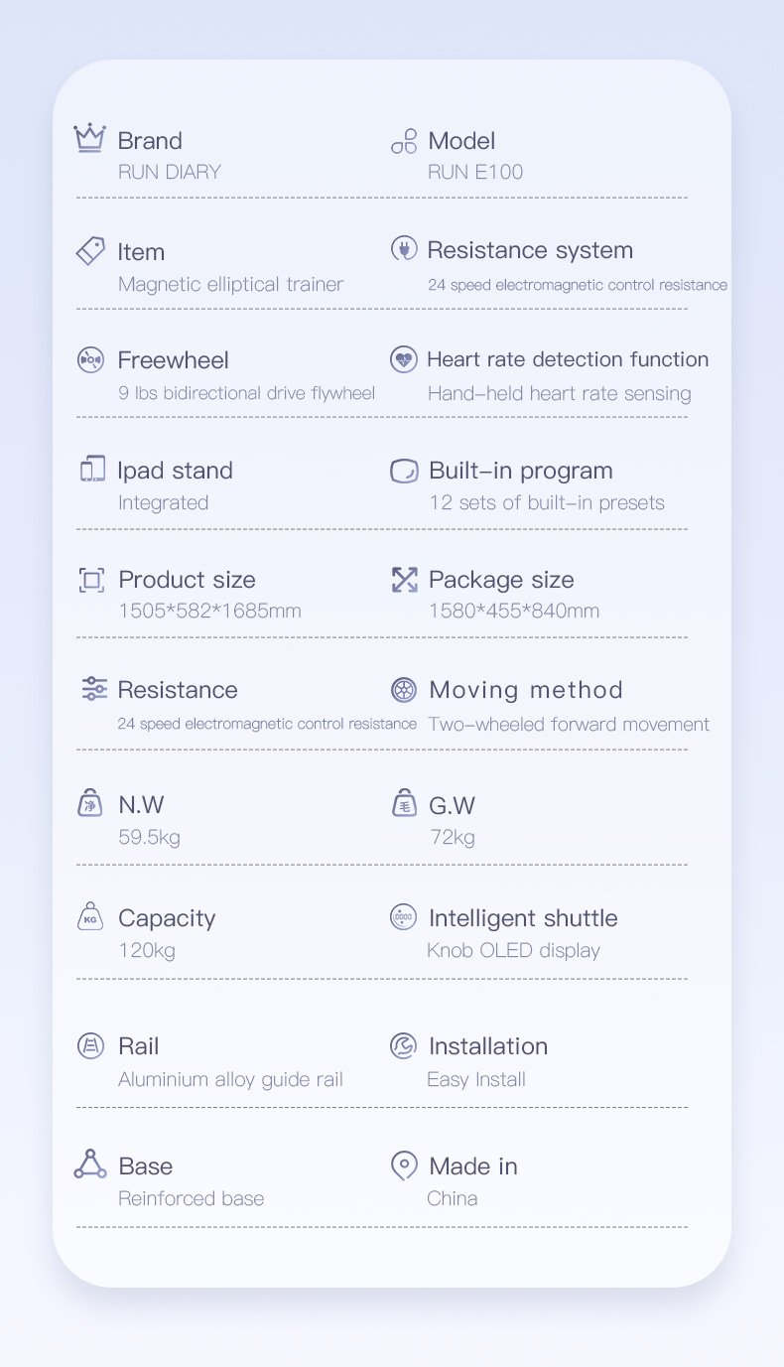Click the Built-in program heading
Screen dimensions: 784x1367
coord(520,471)
